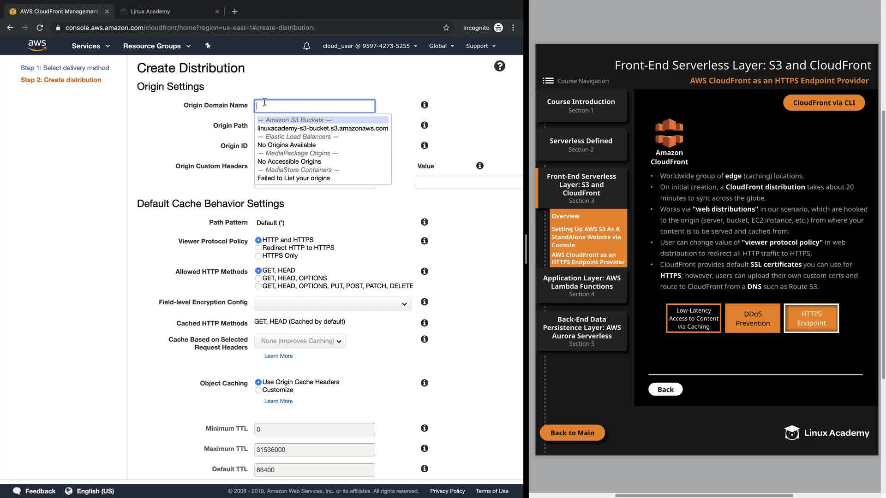Screen dimensions: 886x498
Task: Go to Step 1: Select delivery method
Action: click(x=65, y=68)
